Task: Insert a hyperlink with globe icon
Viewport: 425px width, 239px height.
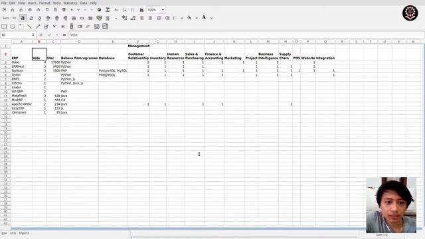Action: pos(99,10)
